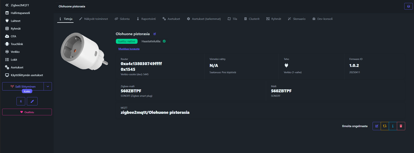Select OTA from the sidebar menu

pos(13,36)
